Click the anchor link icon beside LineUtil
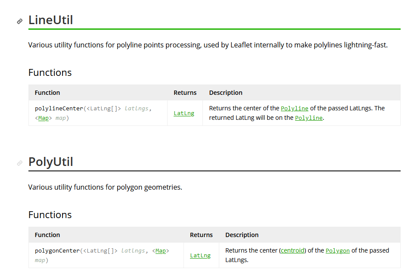Screen dimensions: 417x278 [20, 21]
